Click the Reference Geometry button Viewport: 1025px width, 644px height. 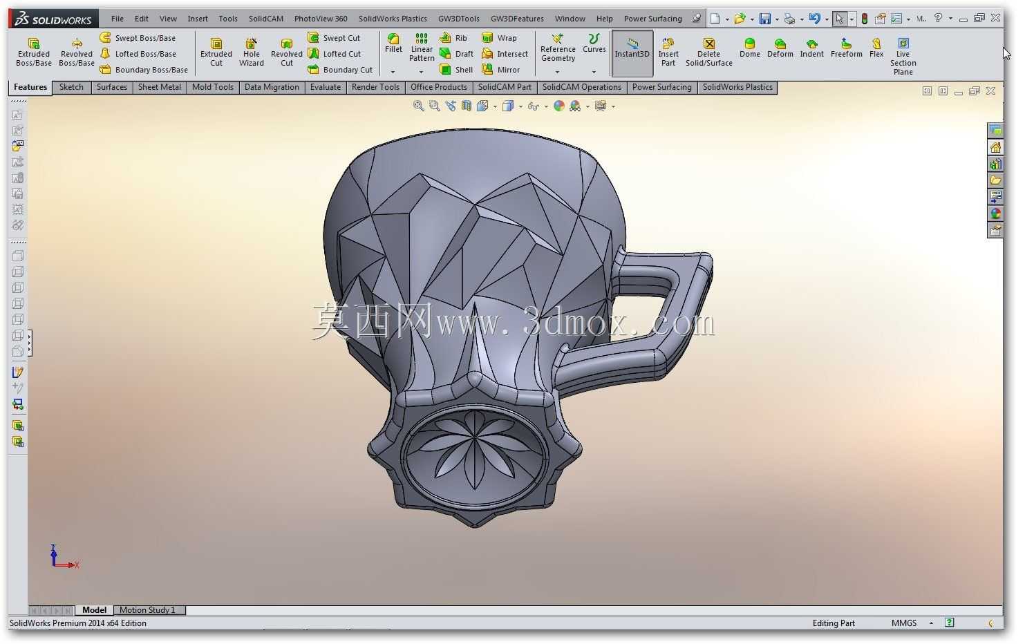pyautogui.click(x=558, y=48)
